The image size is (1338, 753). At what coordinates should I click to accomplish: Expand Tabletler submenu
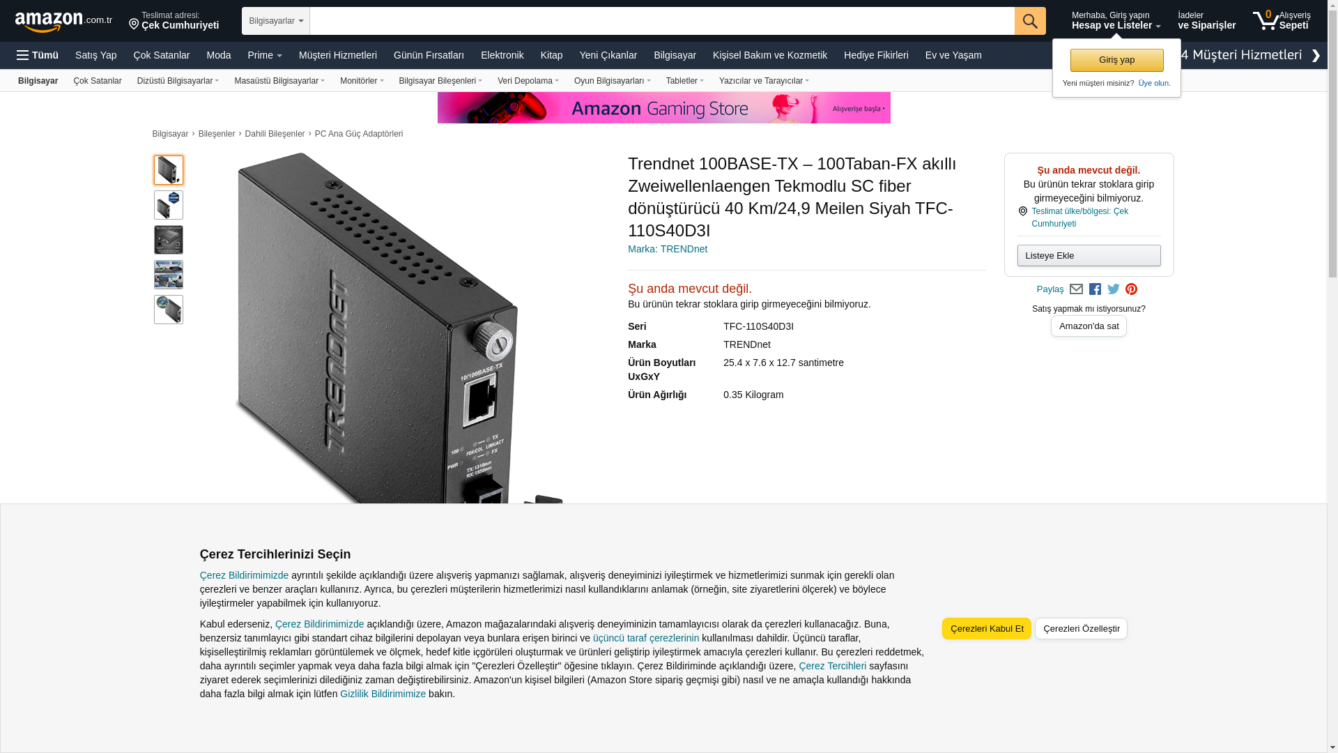(x=685, y=81)
